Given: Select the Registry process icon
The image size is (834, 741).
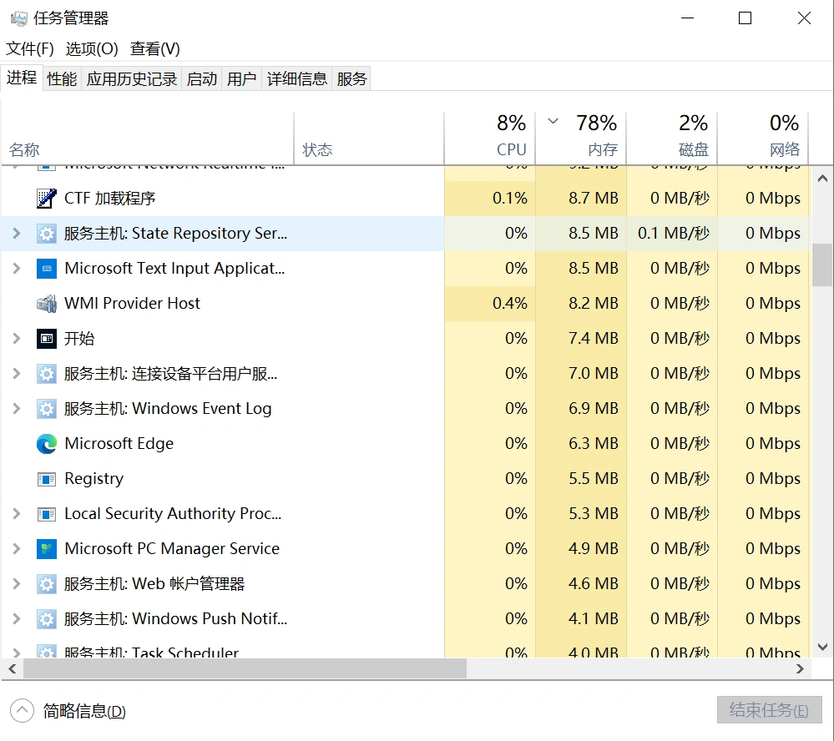Looking at the screenshot, I should (47, 478).
